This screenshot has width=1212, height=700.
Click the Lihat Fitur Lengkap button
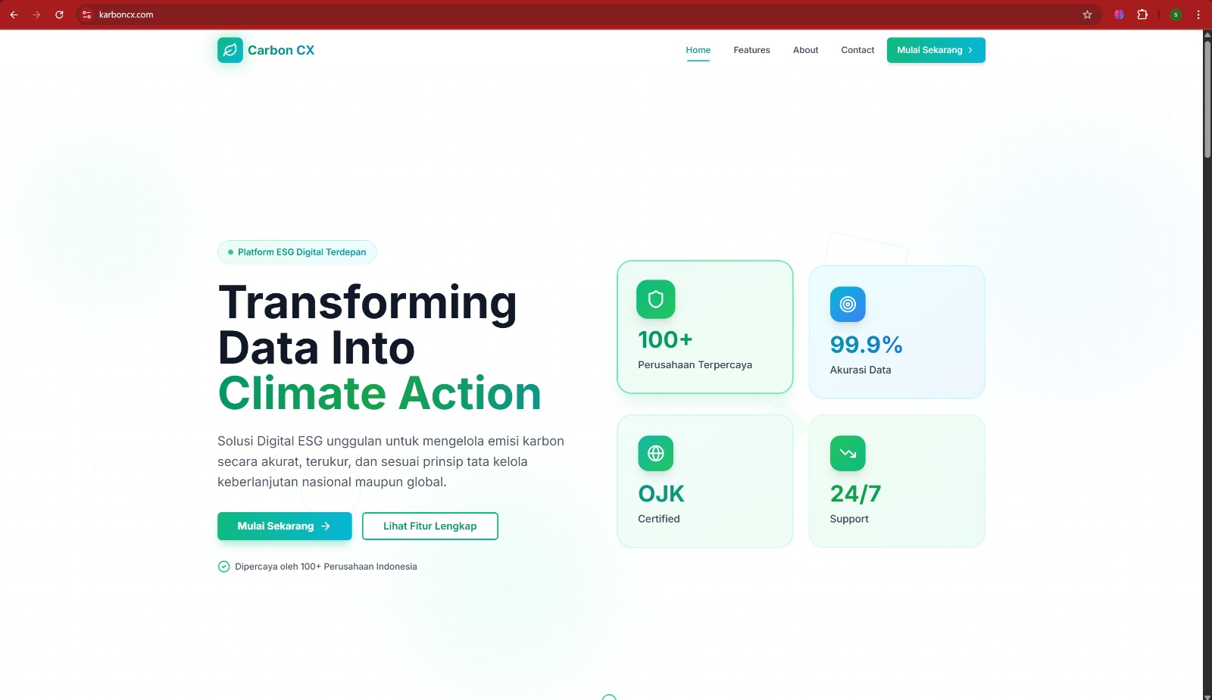(430, 526)
